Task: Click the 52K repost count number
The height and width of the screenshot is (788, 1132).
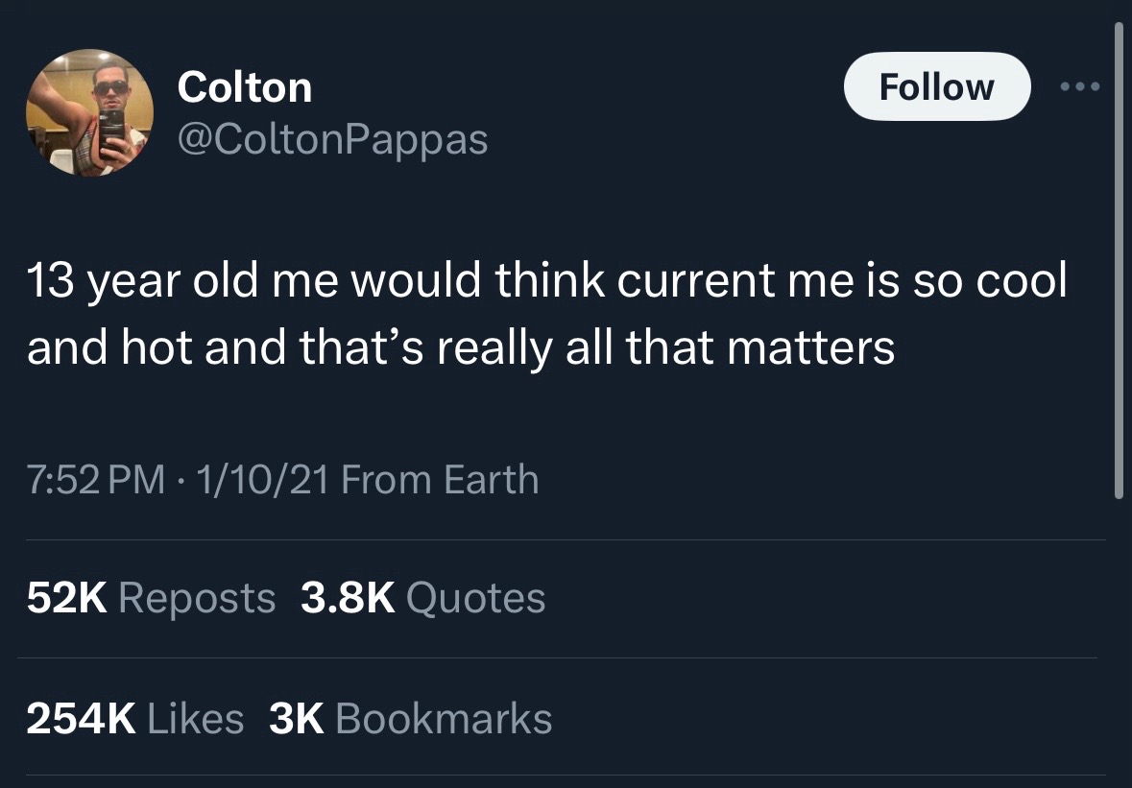Action: pyautogui.click(x=65, y=598)
